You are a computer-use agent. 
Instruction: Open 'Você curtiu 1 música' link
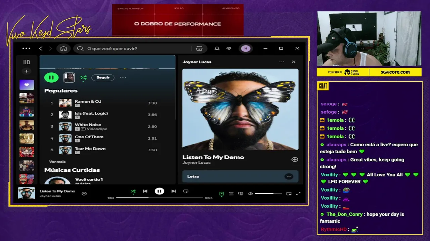[89, 181]
